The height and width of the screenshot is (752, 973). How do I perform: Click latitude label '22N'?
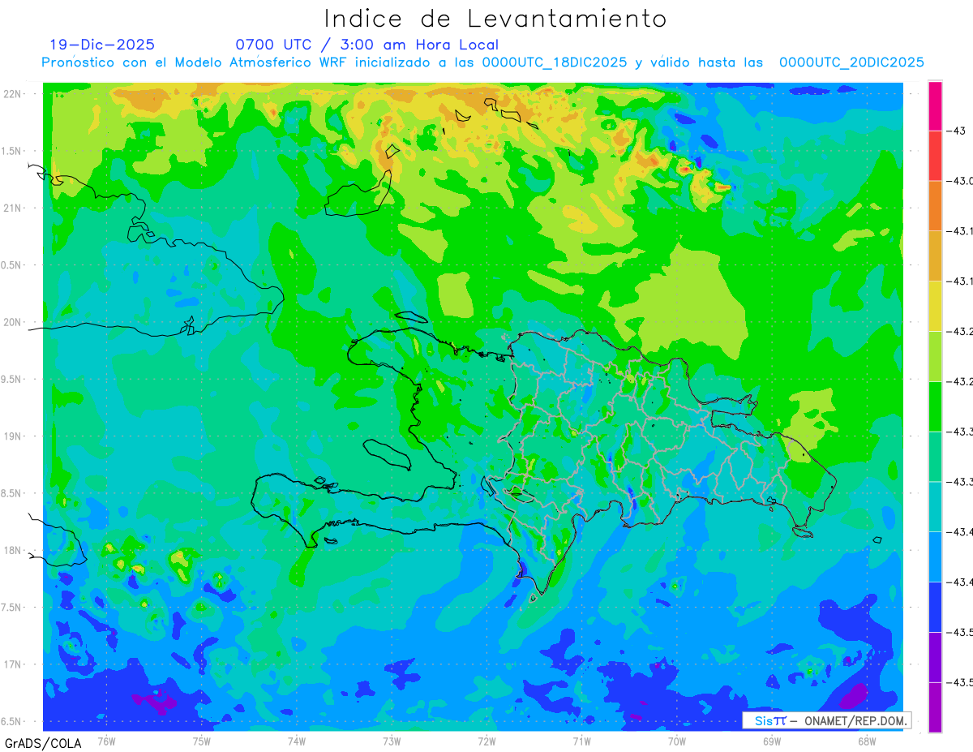click(14, 94)
